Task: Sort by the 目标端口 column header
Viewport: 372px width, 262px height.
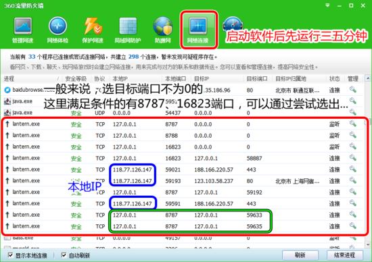Action: coord(257,78)
